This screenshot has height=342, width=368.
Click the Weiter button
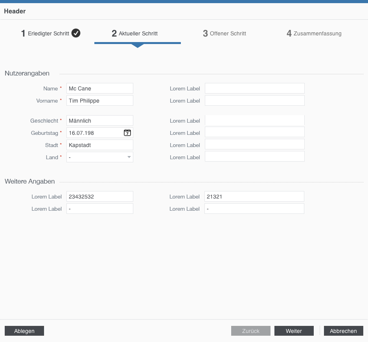coord(294,331)
